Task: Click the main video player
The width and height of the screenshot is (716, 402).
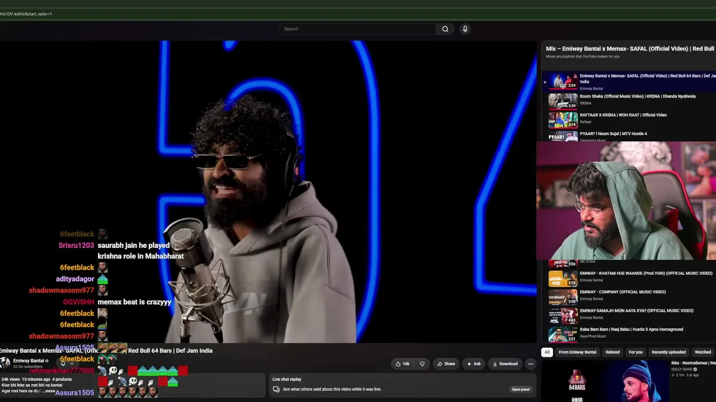Action: [x=268, y=192]
